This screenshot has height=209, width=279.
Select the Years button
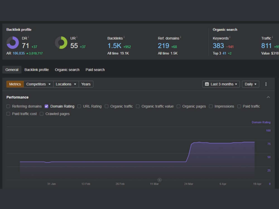click(x=86, y=84)
